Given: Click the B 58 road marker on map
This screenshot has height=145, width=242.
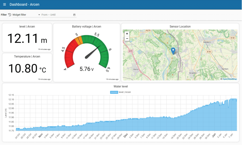Looking at the screenshot, I should [x=232, y=38].
